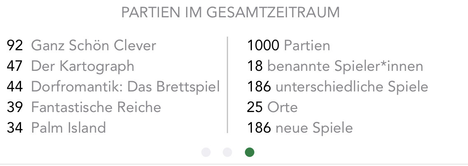The height and width of the screenshot is (166, 468).
Task: Click the play count number 92
Action: 15,45
